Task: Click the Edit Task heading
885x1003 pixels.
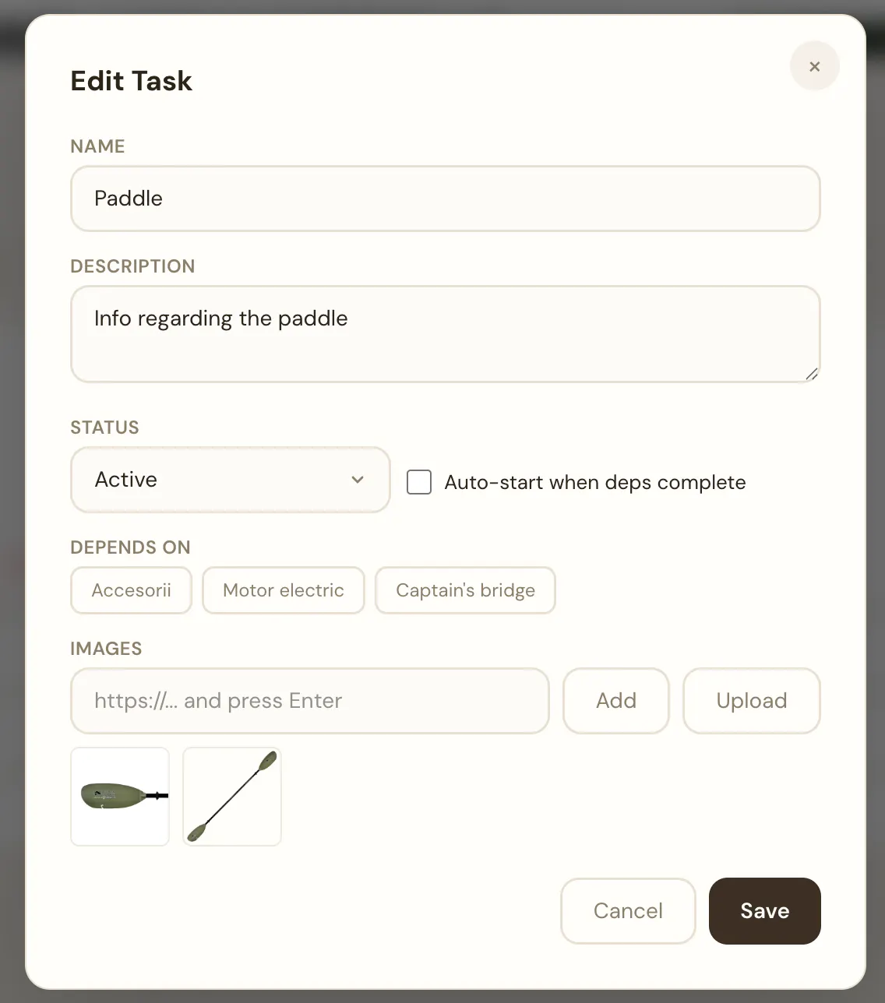Action: pos(131,81)
